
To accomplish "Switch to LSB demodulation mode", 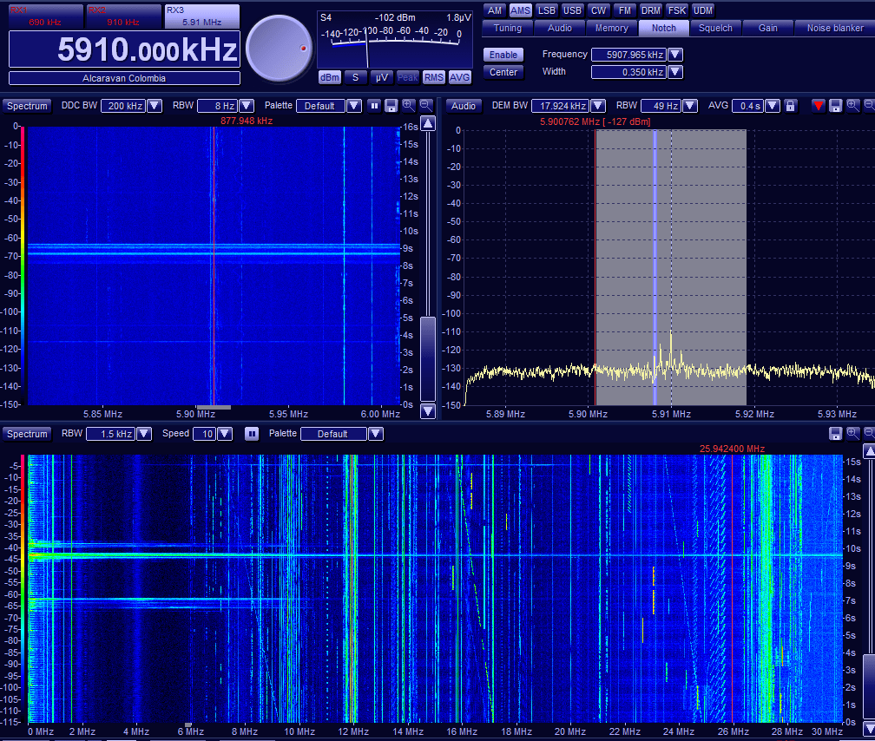I will [546, 10].
